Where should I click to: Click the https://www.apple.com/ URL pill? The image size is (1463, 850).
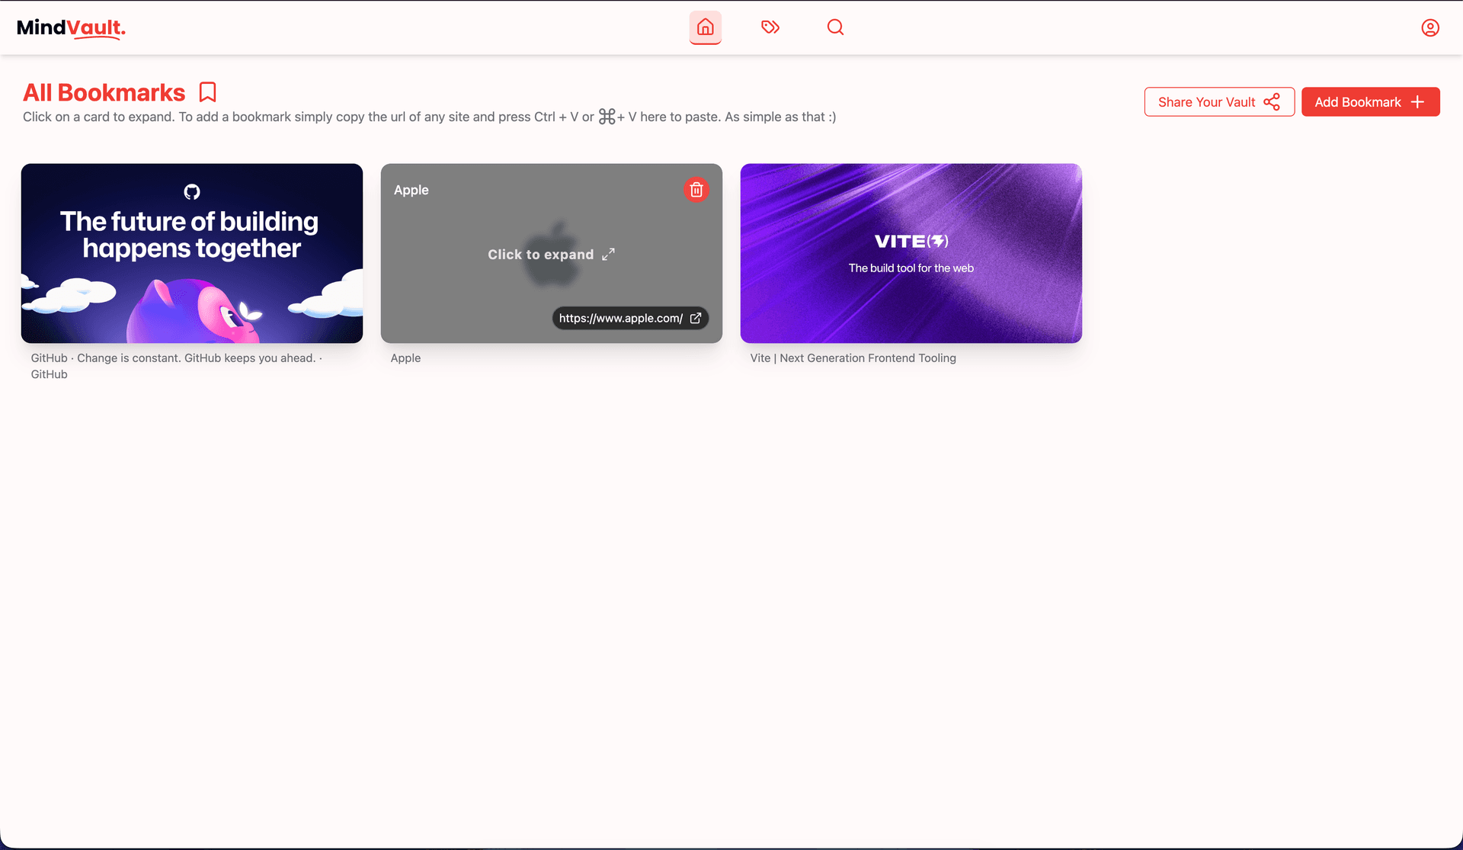point(621,318)
